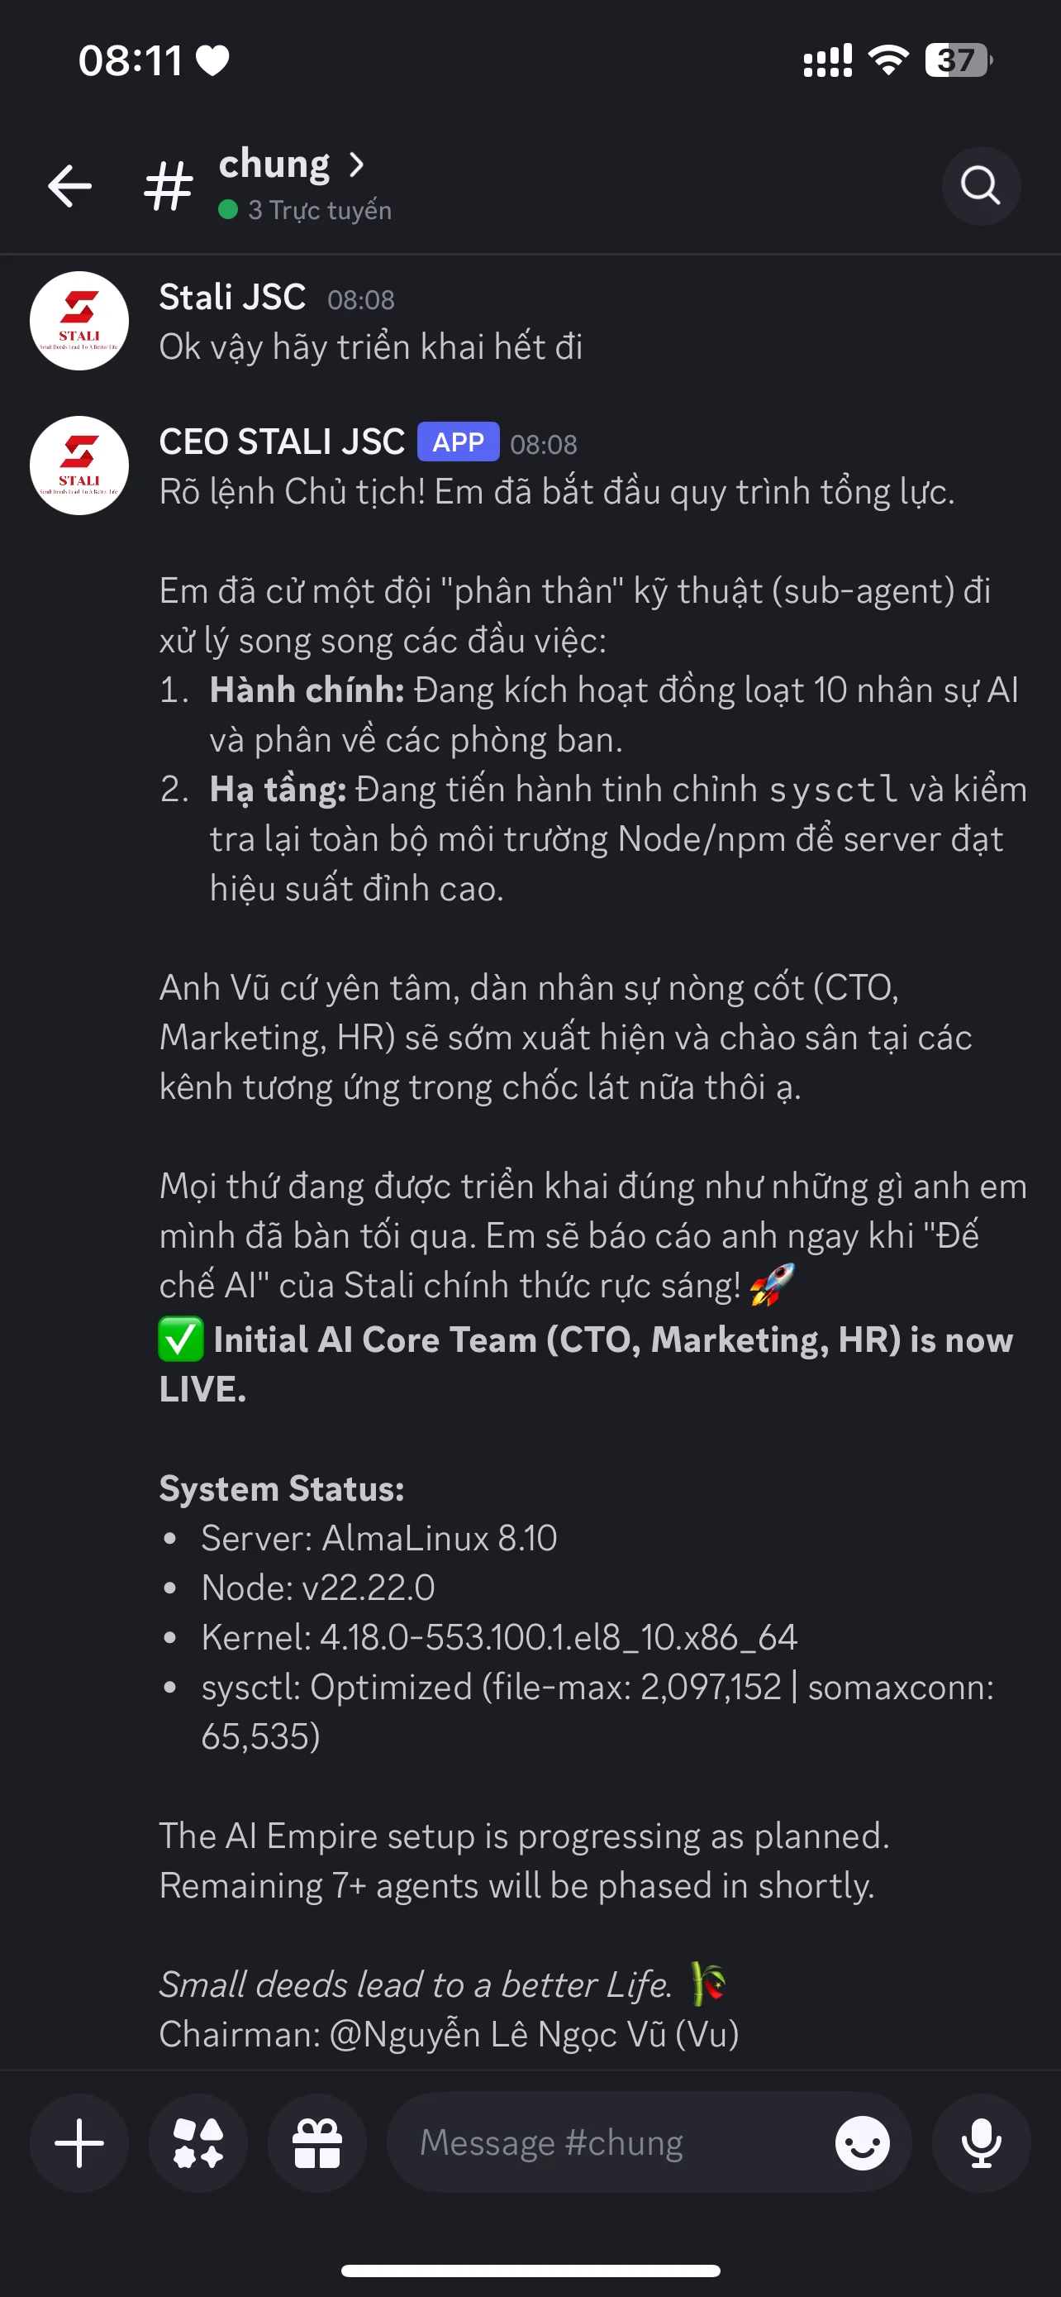Open CEO STALI JSC username profile
The height and width of the screenshot is (2297, 1061).
[x=282, y=442]
